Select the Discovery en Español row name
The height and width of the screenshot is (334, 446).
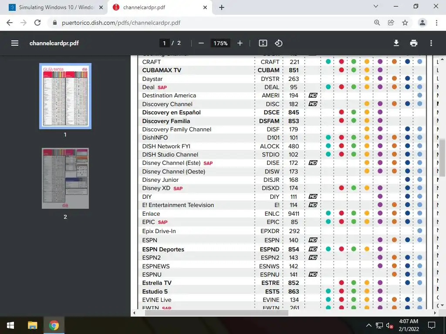tap(171, 113)
